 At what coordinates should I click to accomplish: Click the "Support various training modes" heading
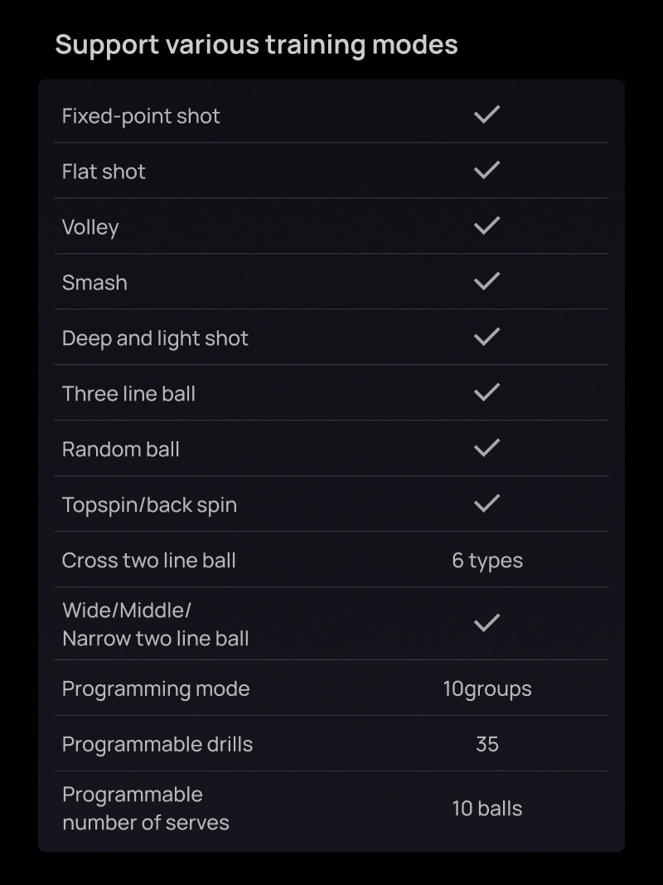[x=256, y=44]
